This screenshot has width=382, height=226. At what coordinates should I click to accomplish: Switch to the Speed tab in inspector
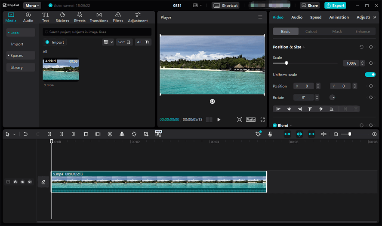coord(316,17)
